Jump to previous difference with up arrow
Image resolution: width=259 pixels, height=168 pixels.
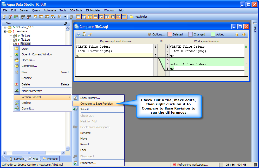(x=237, y=34)
